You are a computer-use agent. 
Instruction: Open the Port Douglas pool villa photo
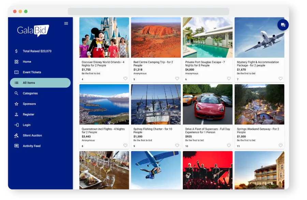(x=208, y=37)
